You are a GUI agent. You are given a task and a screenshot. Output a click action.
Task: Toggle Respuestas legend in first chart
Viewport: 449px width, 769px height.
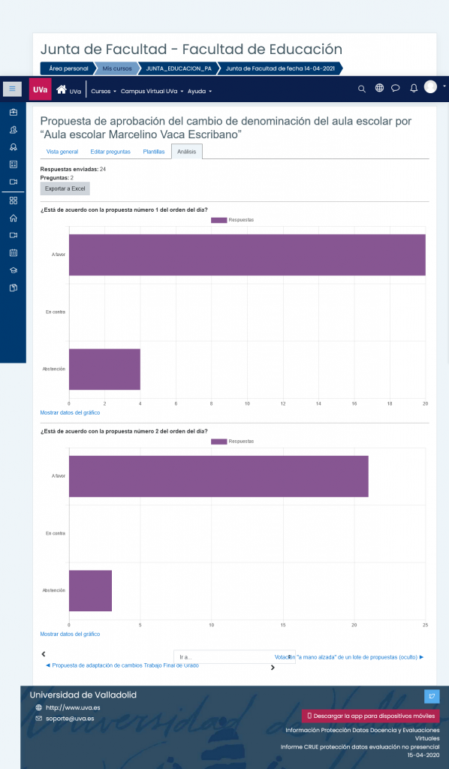pos(232,220)
